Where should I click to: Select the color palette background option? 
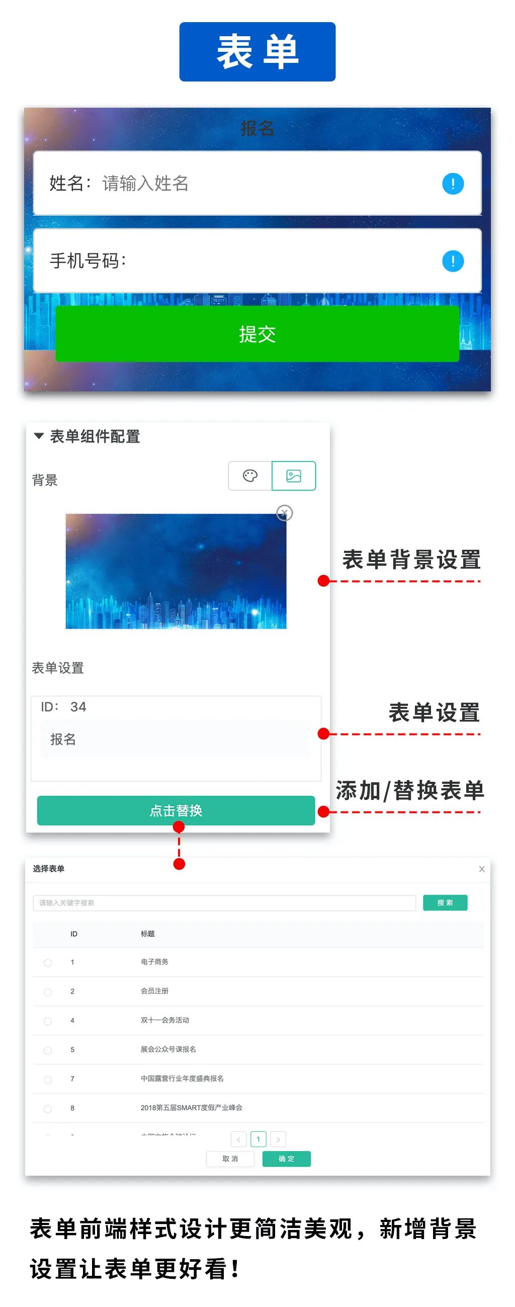coord(250,475)
